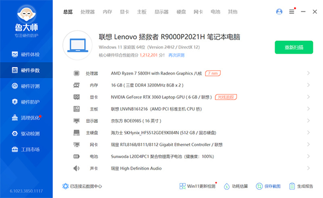Click AMD Ryzen 7 5800H processor text
Viewport: 323px width, 198px height.
coord(156,73)
